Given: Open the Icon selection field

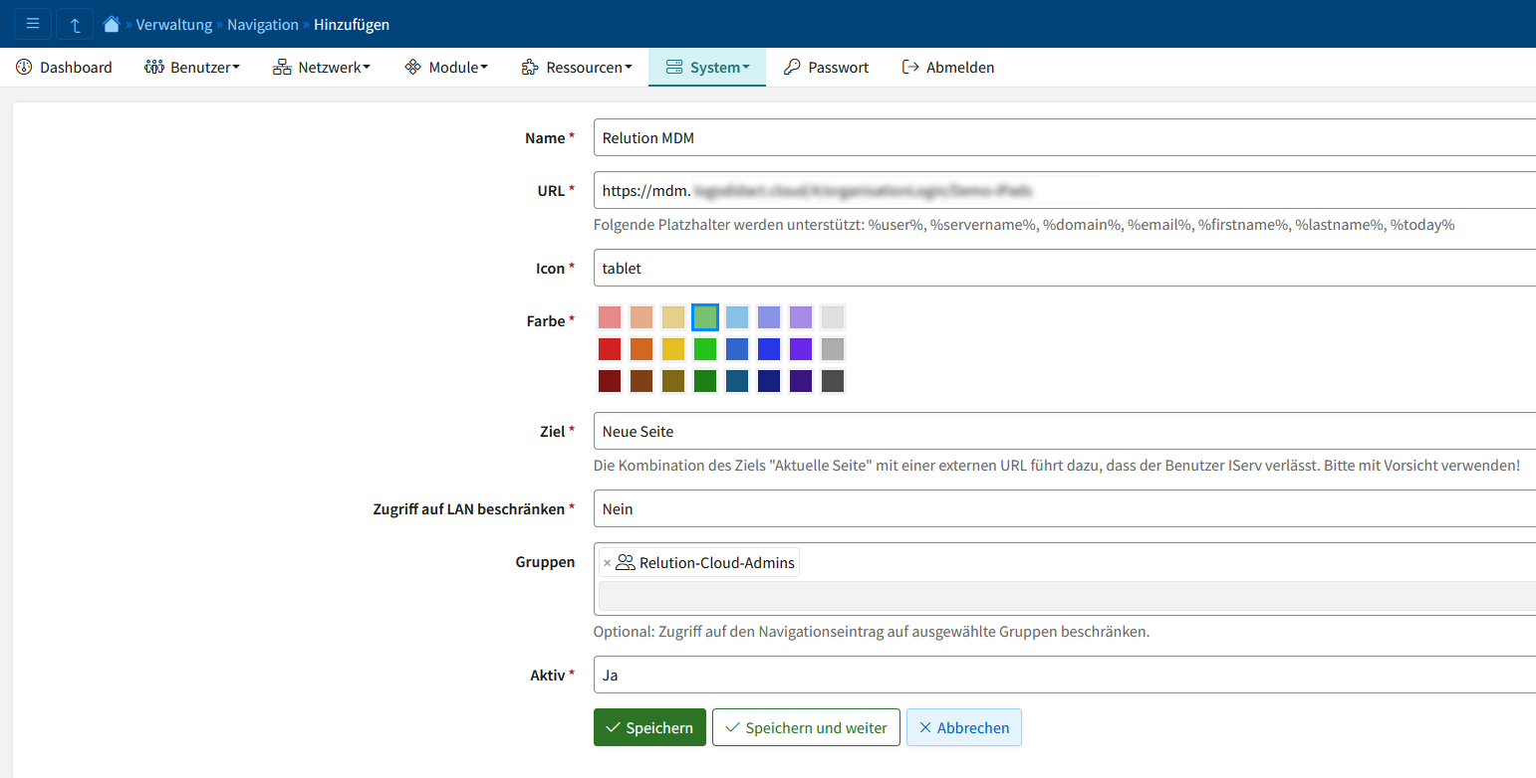Looking at the screenshot, I should tap(1065, 268).
